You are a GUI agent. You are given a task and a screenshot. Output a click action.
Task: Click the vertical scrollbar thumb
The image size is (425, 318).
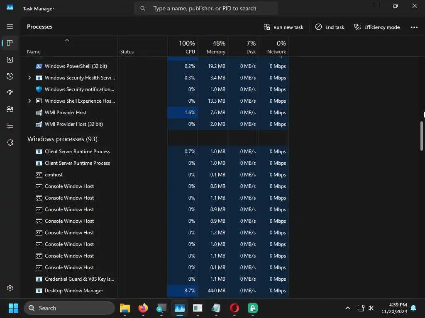click(422, 136)
